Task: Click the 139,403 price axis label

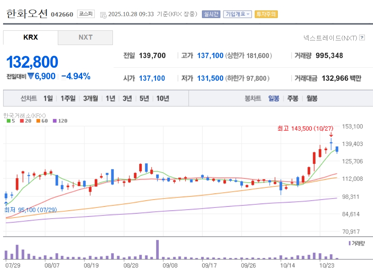Action: [x=352, y=144]
